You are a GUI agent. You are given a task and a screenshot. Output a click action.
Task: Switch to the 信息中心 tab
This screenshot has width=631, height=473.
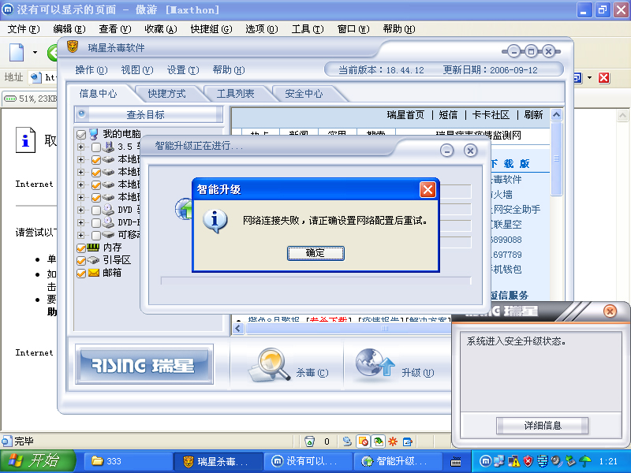[x=98, y=94]
